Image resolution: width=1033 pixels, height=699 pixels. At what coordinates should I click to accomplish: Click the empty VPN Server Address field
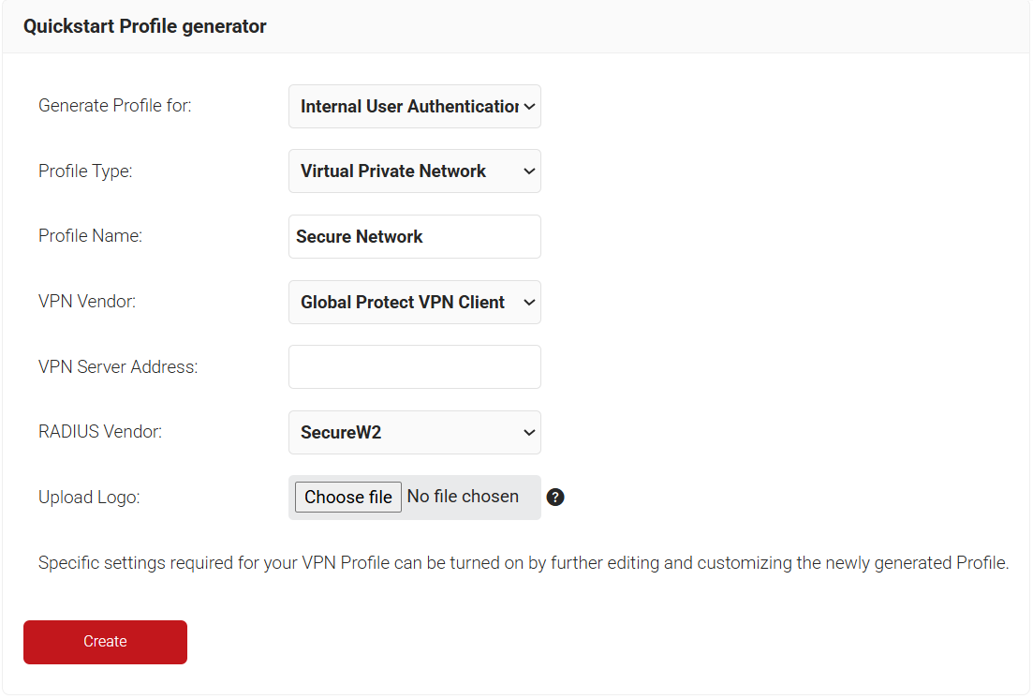(414, 366)
